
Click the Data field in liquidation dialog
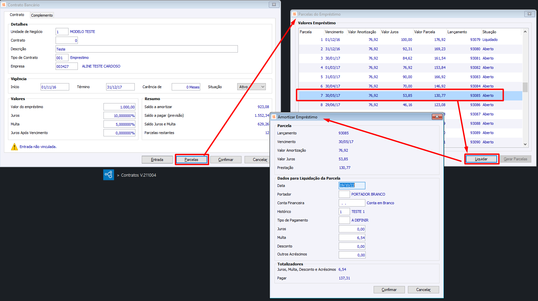352,186
